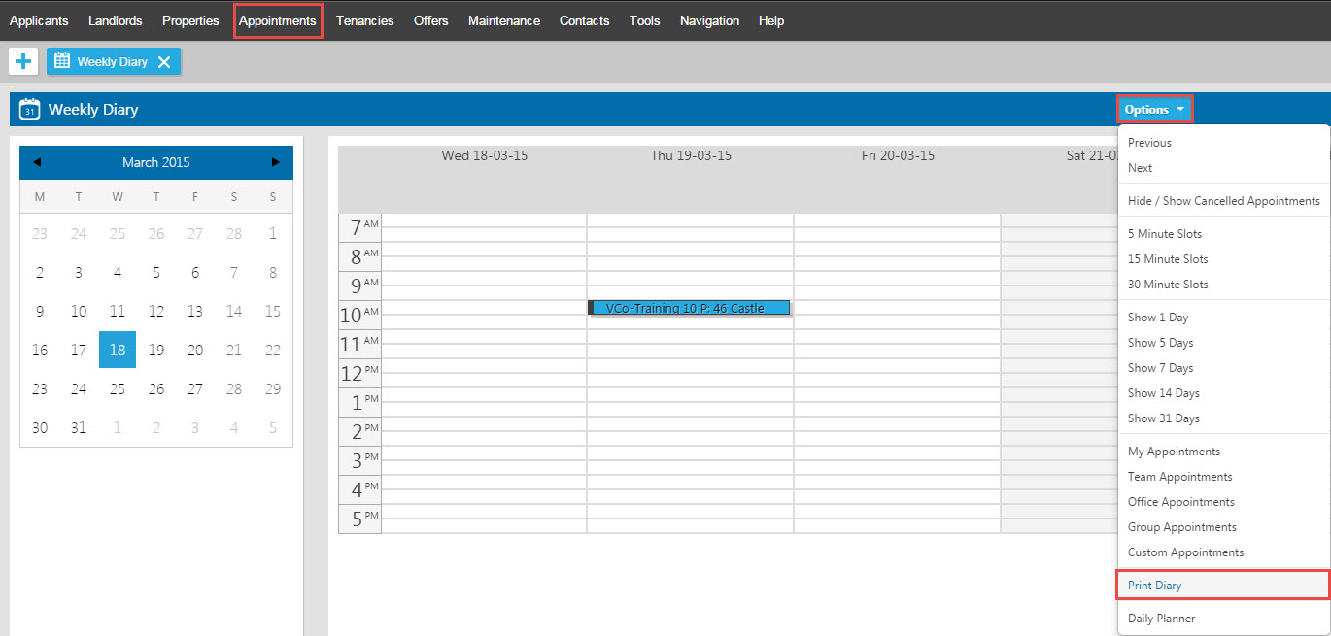Close the Weekly Diary tab
Viewport: 1331px width, 636px height.
[x=164, y=62]
